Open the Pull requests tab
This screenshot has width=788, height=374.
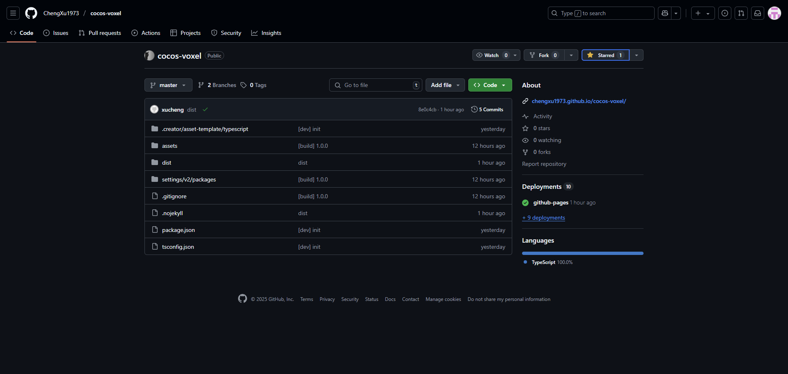coord(100,33)
